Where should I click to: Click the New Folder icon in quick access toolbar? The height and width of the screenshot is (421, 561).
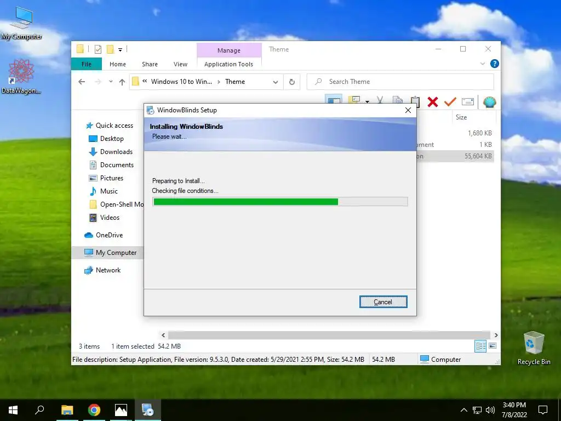pyautogui.click(x=111, y=49)
